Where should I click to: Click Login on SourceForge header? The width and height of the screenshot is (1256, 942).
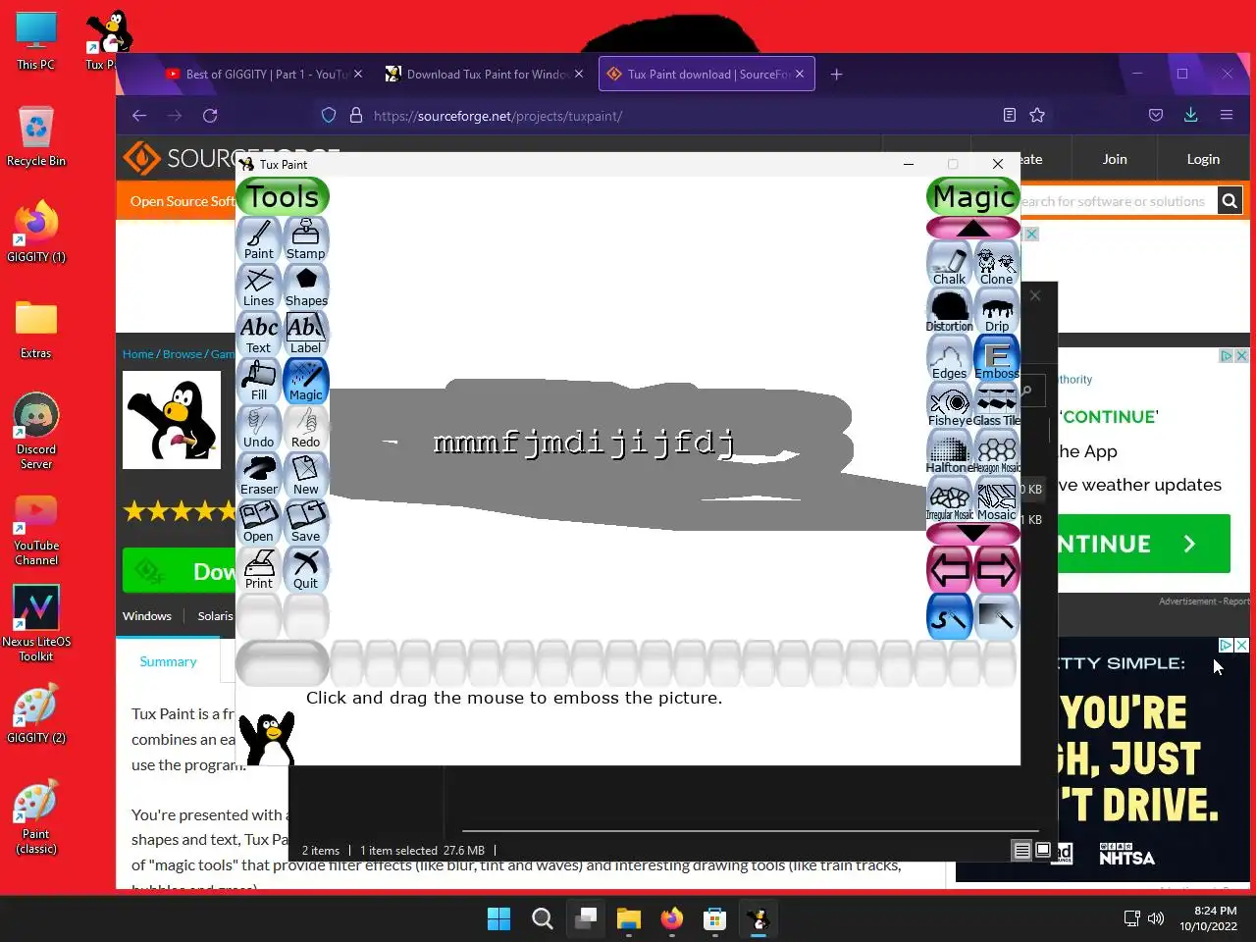[1203, 159]
